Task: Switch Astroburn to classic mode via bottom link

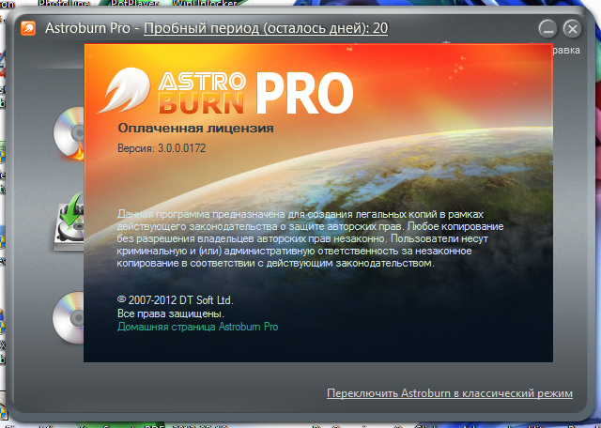Action: coord(449,393)
